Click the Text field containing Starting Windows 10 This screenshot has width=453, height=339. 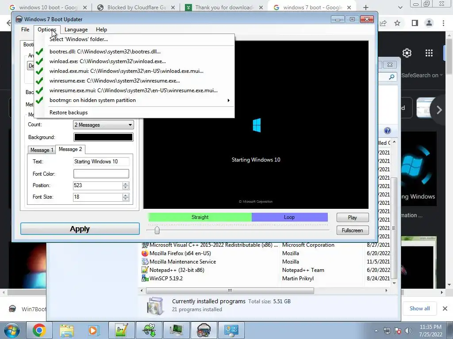tap(101, 162)
